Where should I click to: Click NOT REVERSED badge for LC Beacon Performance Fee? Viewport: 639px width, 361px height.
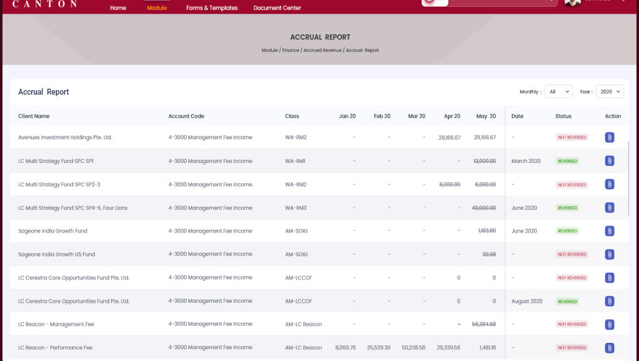pyautogui.click(x=572, y=348)
